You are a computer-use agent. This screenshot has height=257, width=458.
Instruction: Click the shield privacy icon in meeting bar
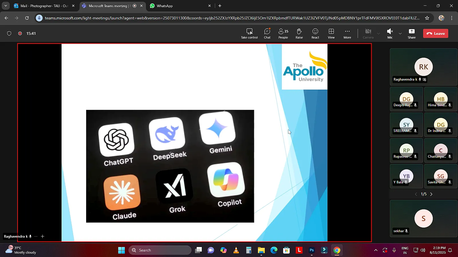(9, 33)
